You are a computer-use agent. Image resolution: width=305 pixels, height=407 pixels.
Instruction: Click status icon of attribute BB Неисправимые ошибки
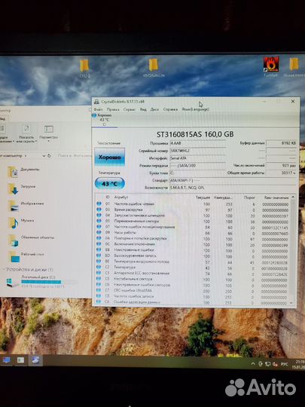click(x=99, y=249)
